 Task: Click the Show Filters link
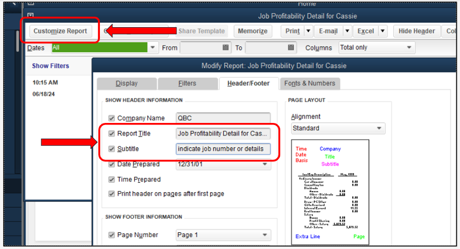[50, 66]
